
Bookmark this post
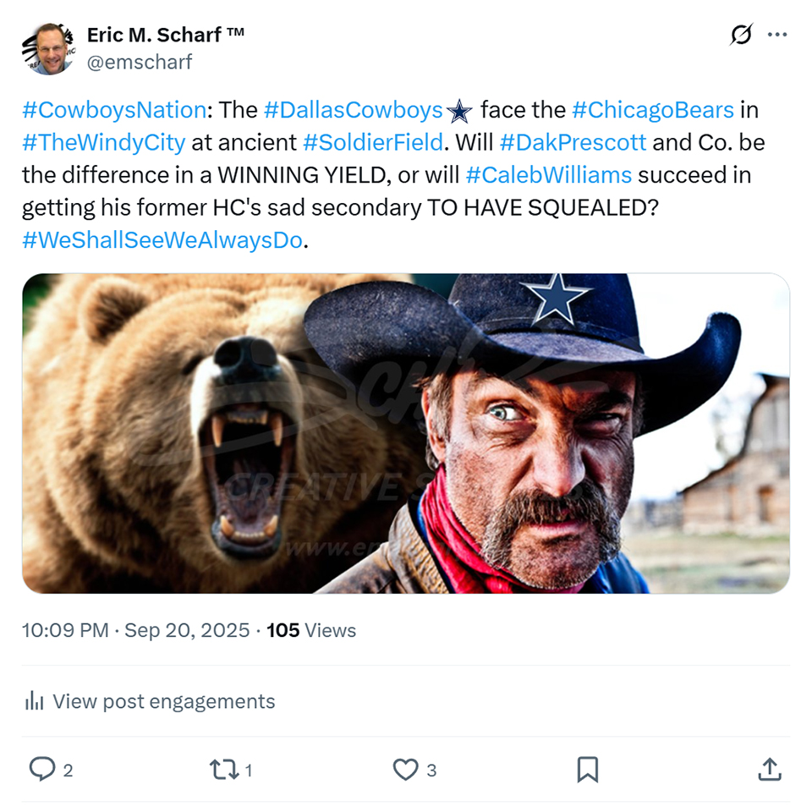pyautogui.click(x=587, y=769)
